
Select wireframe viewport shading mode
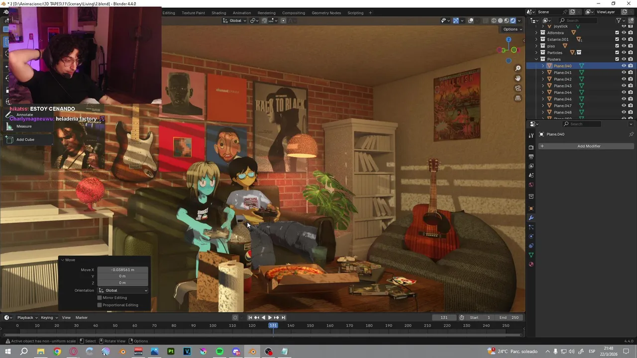click(494, 20)
